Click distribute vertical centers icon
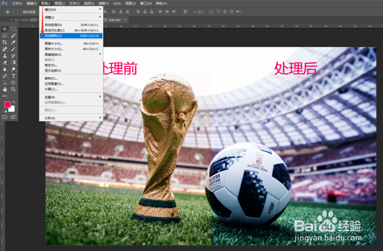Image resolution: width=383 pixels, height=251 pixels. [x=145, y=11]
